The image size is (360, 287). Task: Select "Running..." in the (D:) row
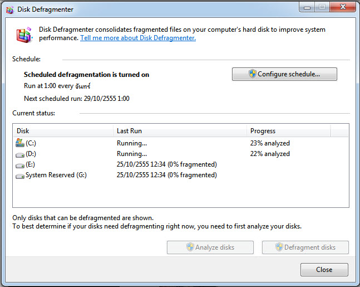(x=132, y=154)
